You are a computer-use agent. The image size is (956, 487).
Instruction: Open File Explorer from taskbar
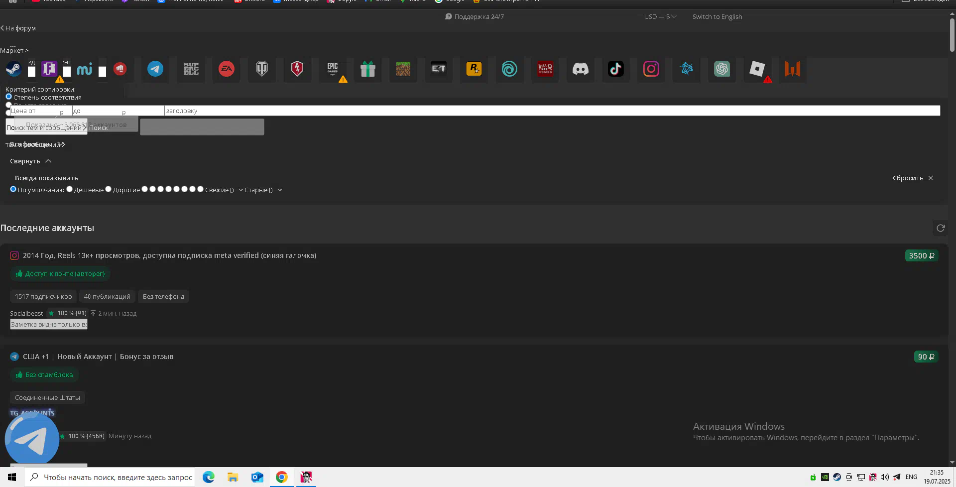click(233, 477)
